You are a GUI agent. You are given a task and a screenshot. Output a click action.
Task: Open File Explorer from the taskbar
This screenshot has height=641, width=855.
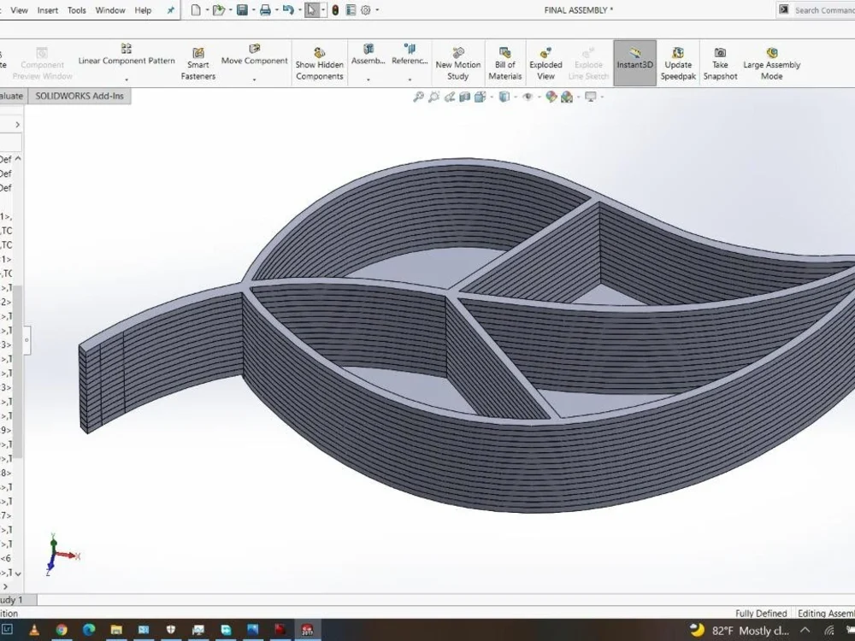[x=116, y=630]
